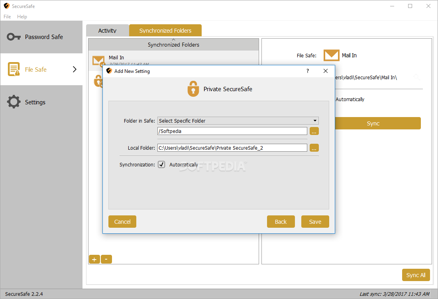This screenshot has width=438, height=299.
Task: Open the Settings gear section
Action: click(x=41, y=102)
